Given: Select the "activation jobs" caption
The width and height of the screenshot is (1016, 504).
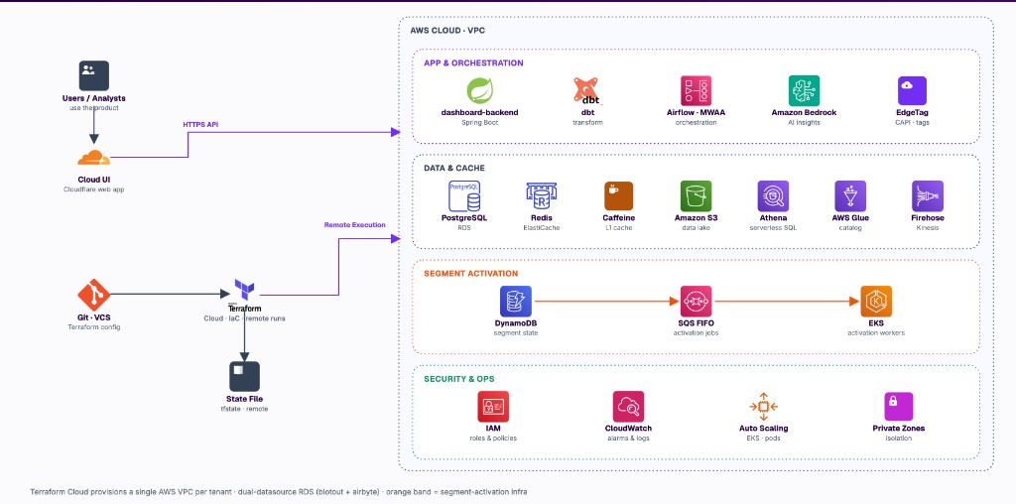Looking at the screenshot, I should point(696,333).
